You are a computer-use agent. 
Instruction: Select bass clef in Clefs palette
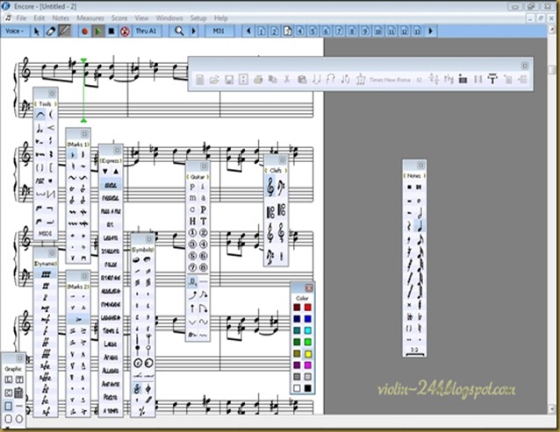[282, 188]
